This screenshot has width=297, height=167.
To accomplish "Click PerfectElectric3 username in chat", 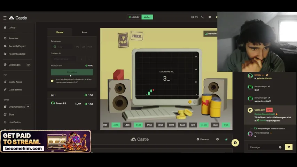I will click(x=261, y=133).
